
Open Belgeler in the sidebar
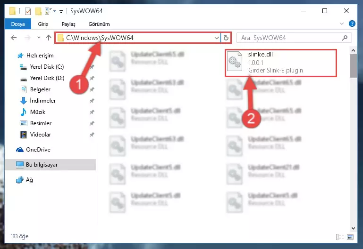pyautogui.click(x=40, y=89)
